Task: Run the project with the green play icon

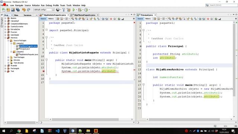Action: coord(74,10)
